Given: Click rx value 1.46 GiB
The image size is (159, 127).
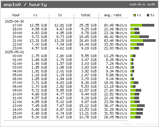Looking at the screenshot, I should (x=39, y=63).
